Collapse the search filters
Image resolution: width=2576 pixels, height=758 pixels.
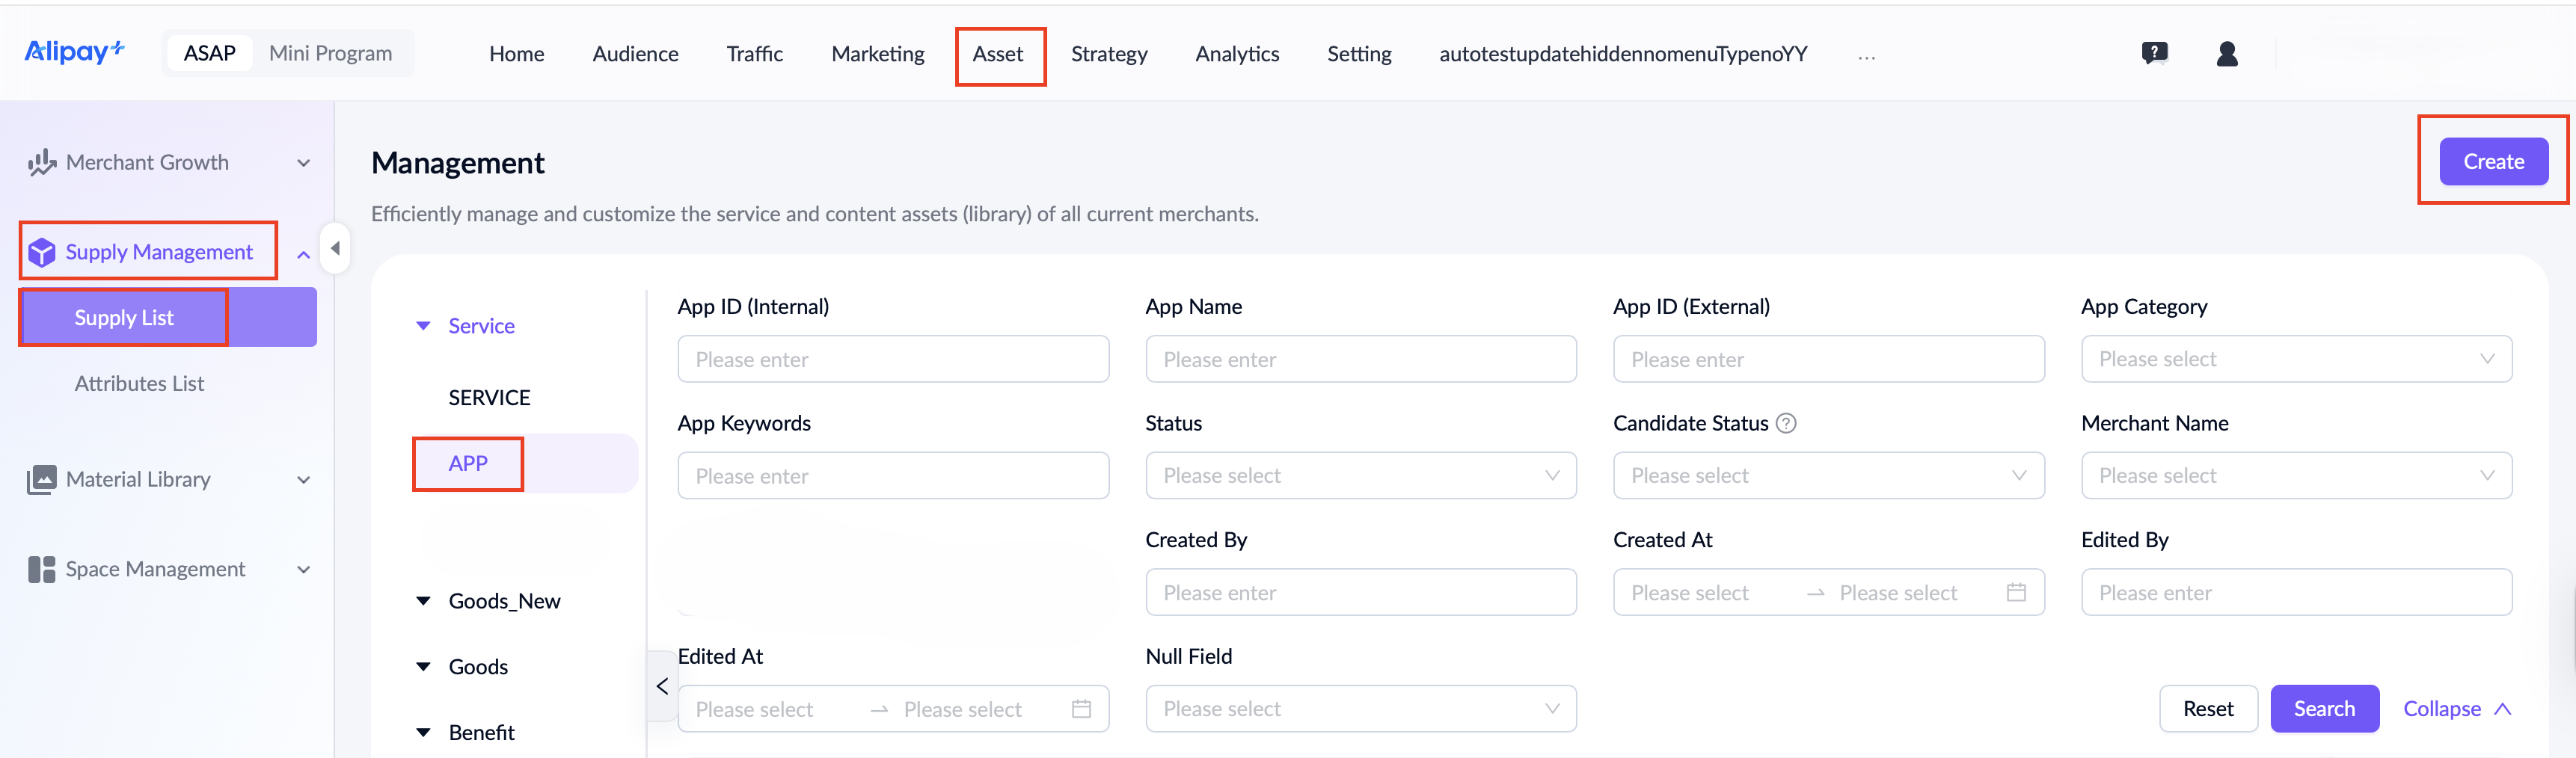2456,709
